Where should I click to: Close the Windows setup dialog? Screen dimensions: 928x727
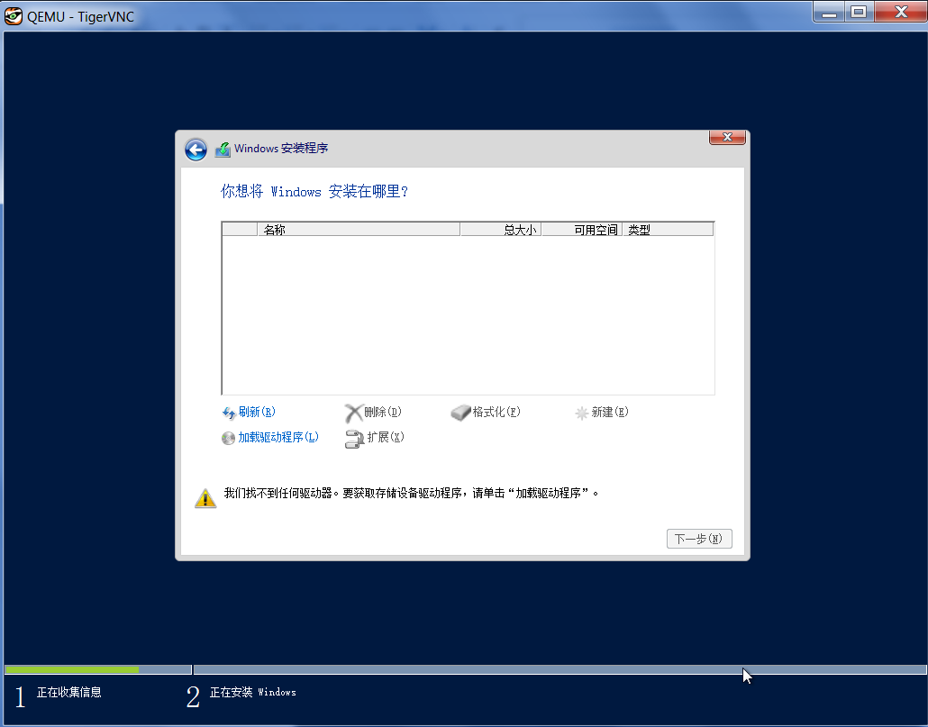pos(727,137)
